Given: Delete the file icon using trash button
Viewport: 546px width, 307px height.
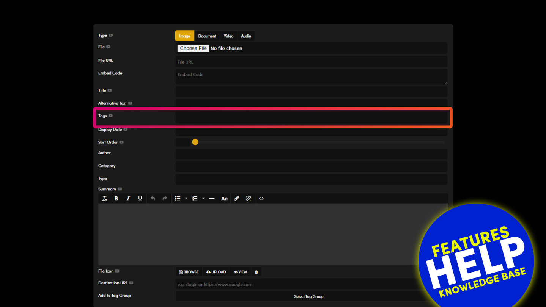Looking at the screenshot, I should pos(256,272).
